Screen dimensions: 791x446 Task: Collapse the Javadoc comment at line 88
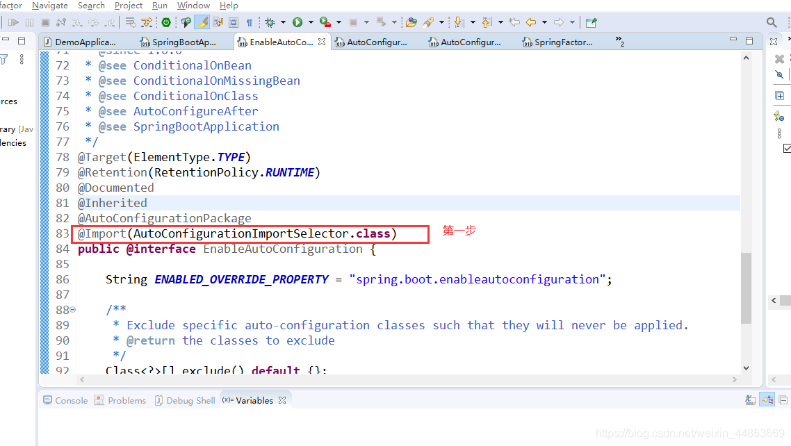[73, 309]
